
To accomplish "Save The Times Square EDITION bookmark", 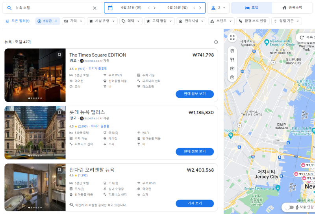I will (x=59, y=55).
